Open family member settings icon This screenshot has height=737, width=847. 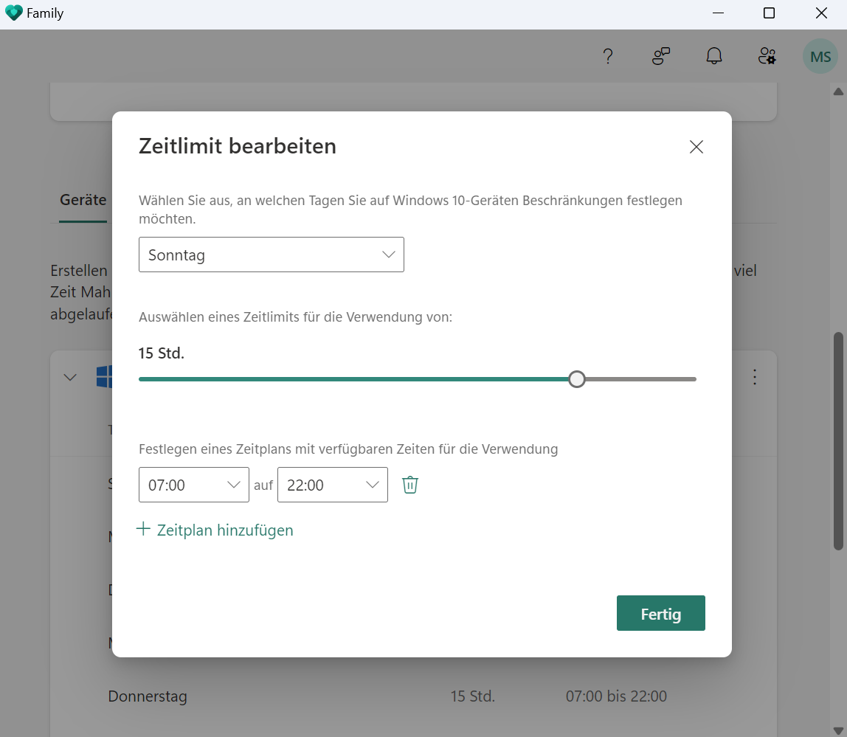[767, 56]
